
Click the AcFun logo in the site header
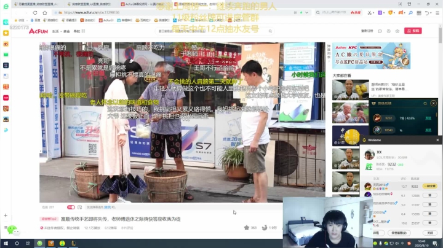[x=38, y=31]
